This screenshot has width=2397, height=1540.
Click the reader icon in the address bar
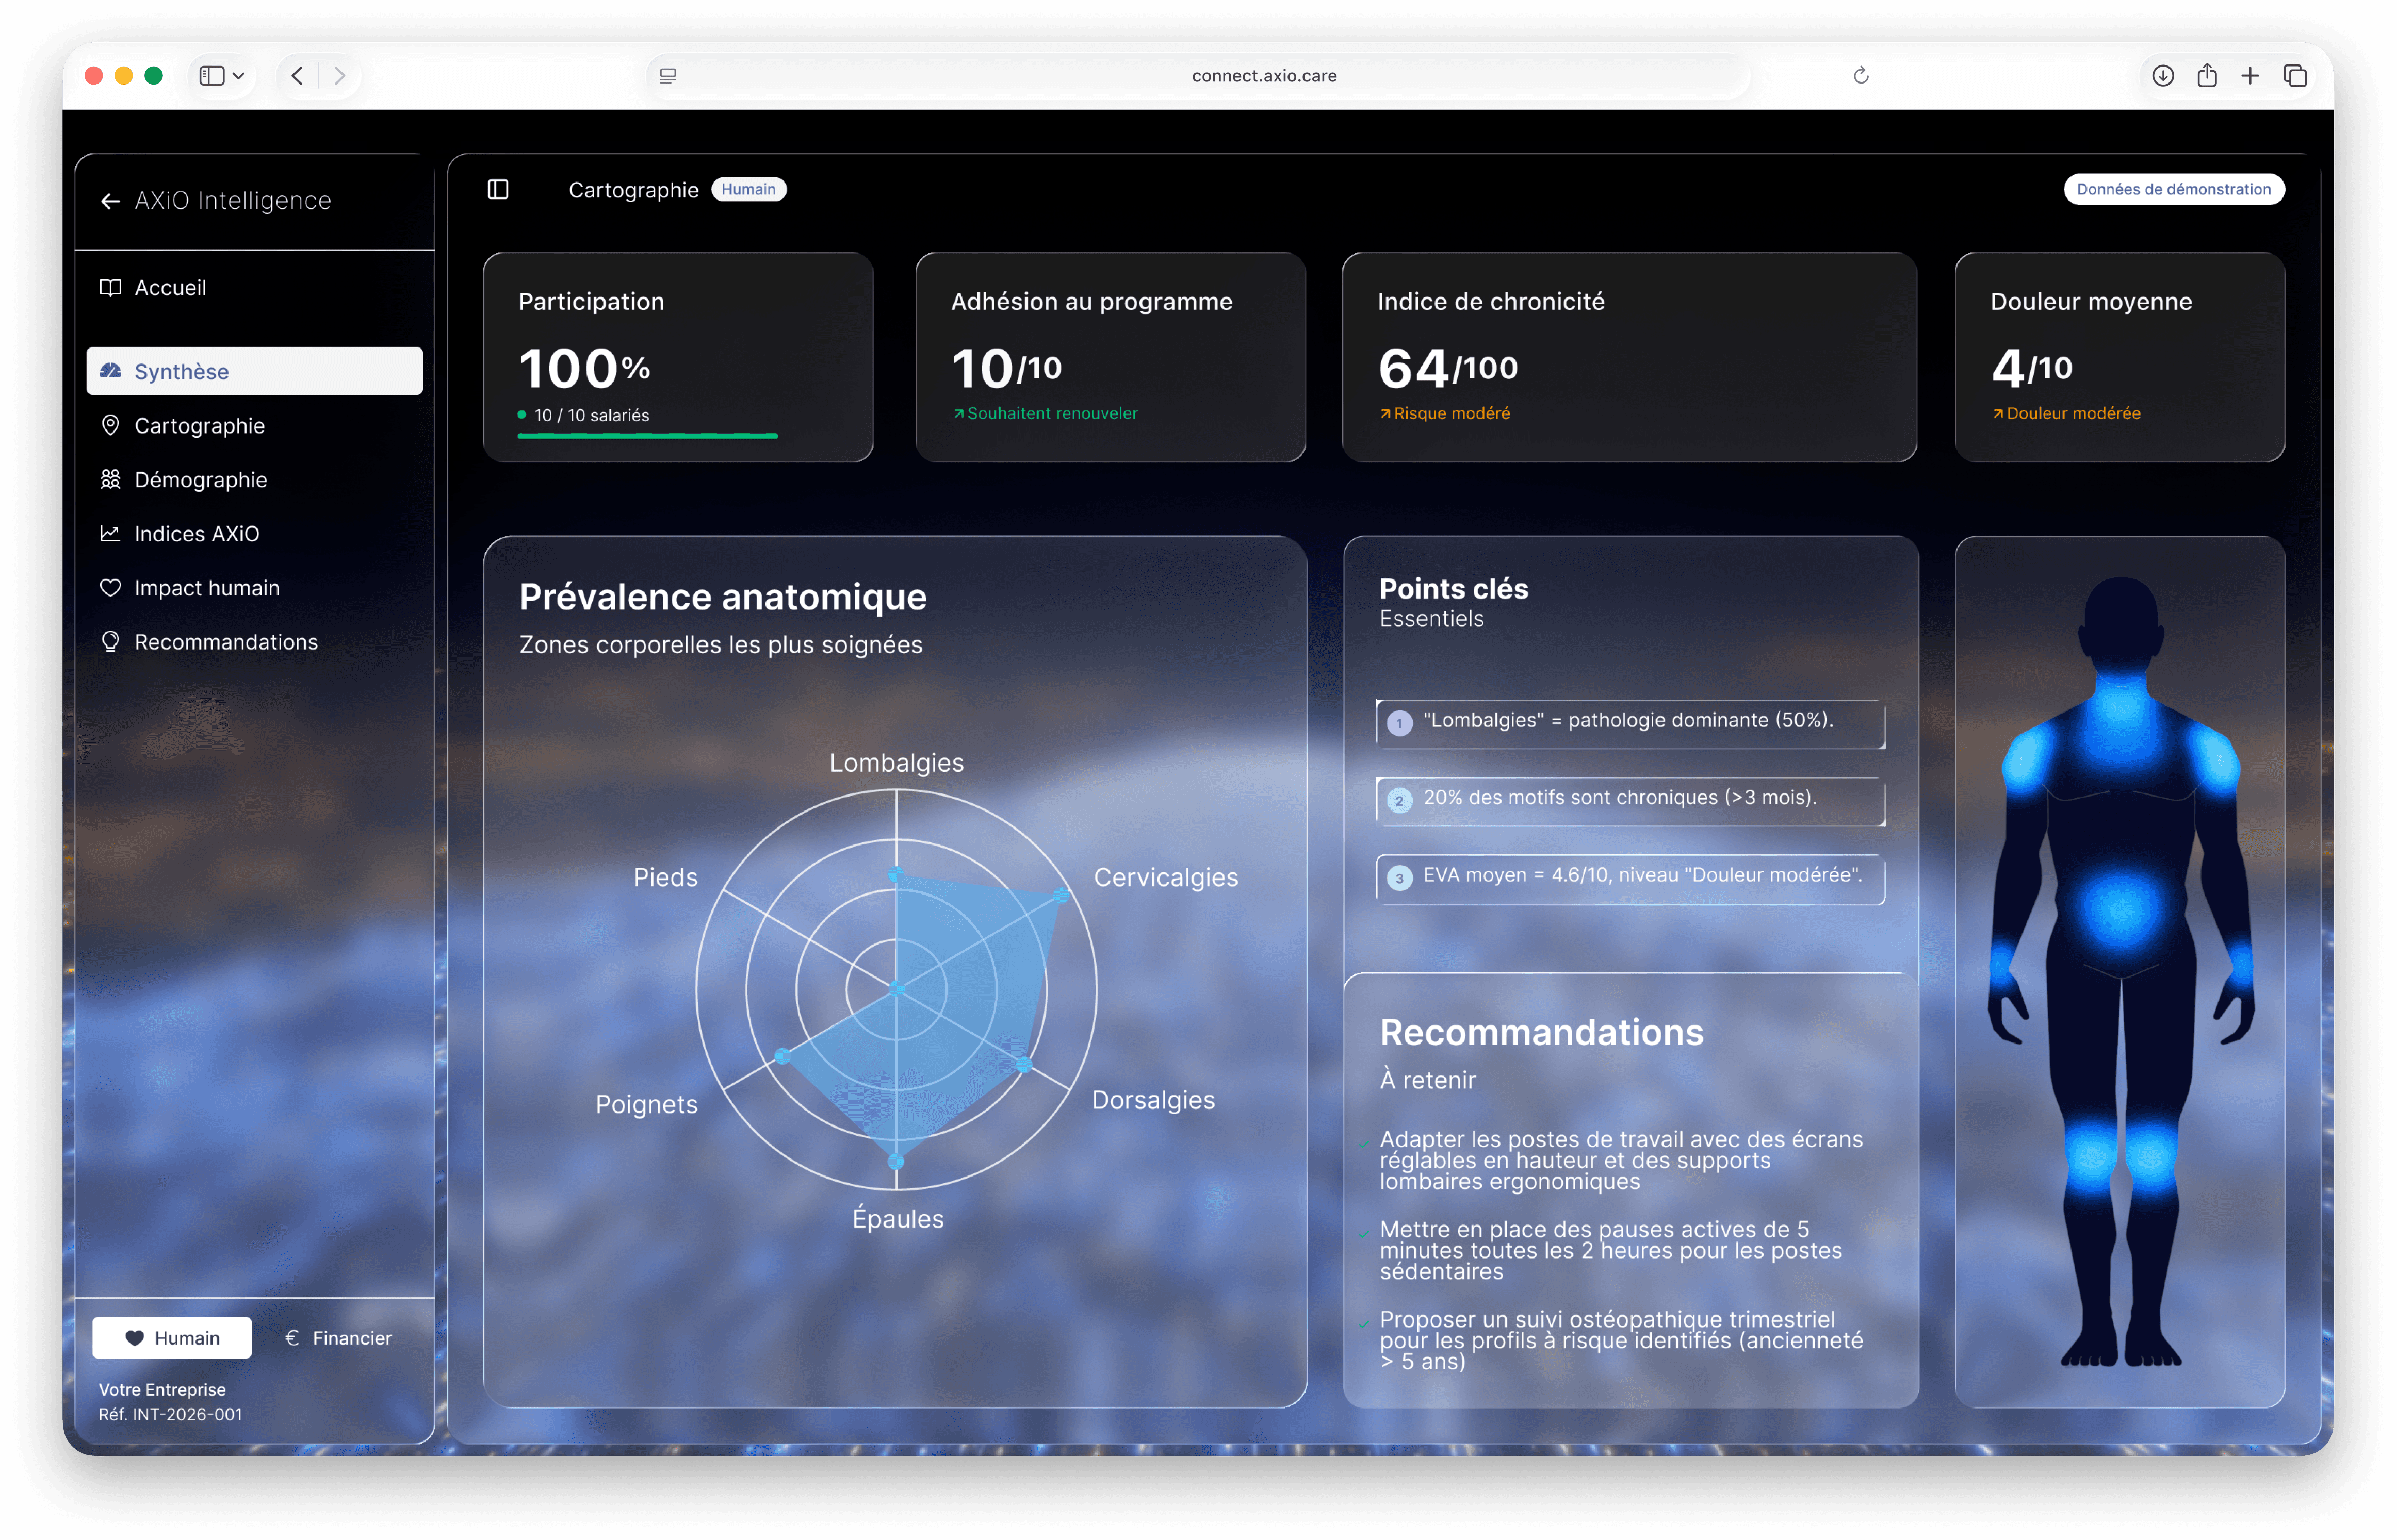(668, 76)
